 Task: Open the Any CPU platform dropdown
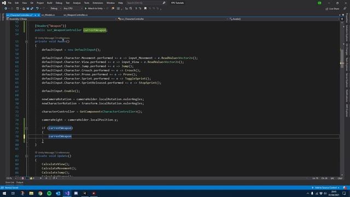point(73,9)
